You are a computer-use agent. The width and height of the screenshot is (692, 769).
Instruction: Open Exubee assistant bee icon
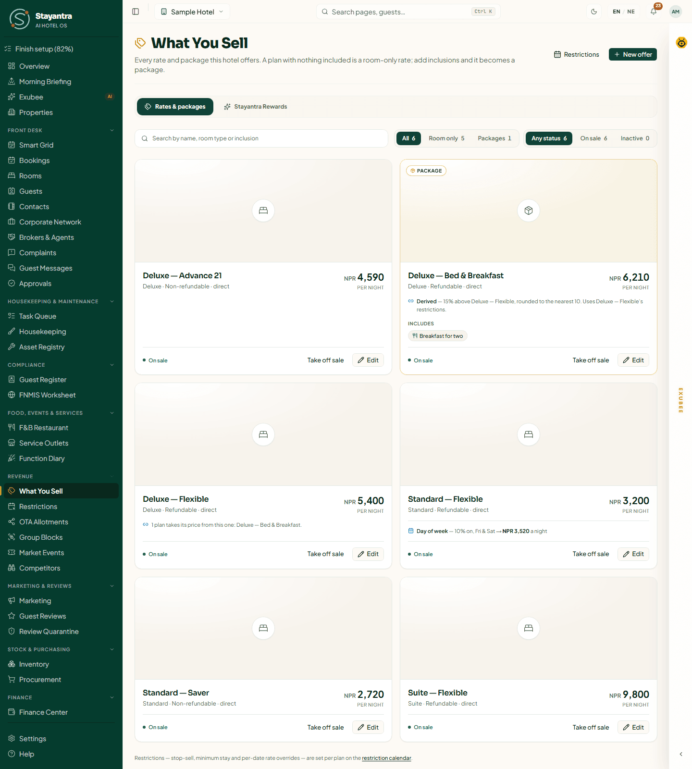(681, 43)
